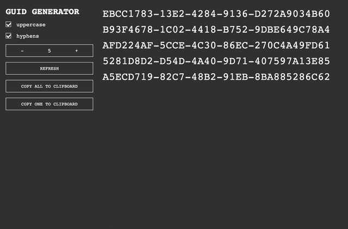Click the REFRESH button

click(49, 68)
